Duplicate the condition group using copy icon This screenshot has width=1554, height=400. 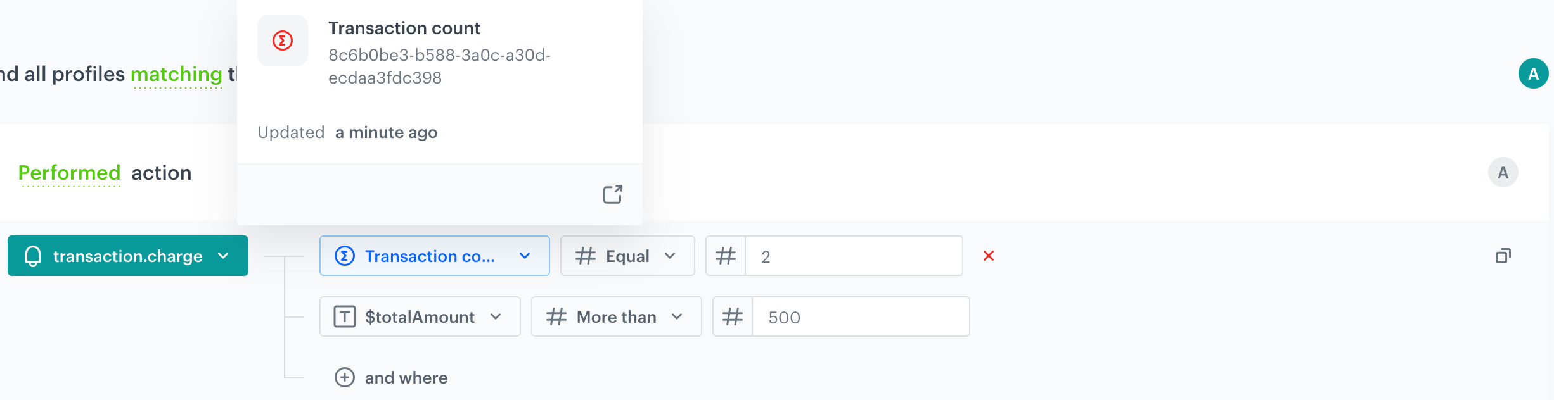(x=1505, y=255)
